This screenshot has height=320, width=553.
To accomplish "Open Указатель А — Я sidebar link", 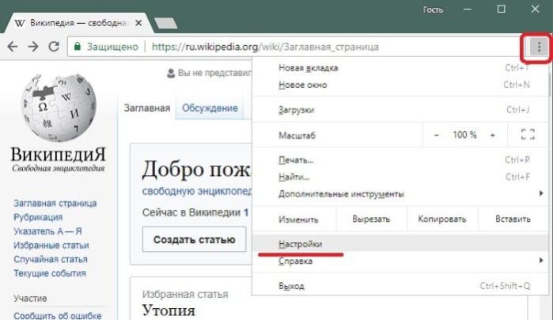I will click(x=47, y=231).
